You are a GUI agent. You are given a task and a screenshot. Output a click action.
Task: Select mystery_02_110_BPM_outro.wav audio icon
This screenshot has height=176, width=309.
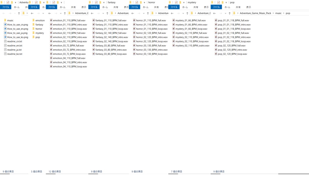pos(174,45)
